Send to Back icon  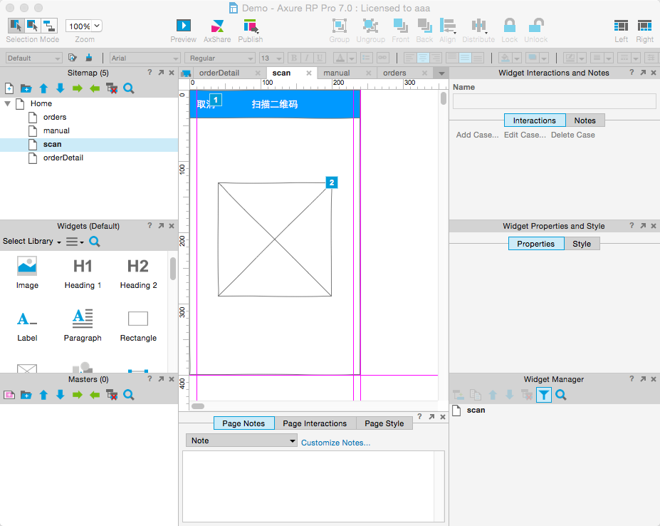pyautogui.click(x=424, y=26)
